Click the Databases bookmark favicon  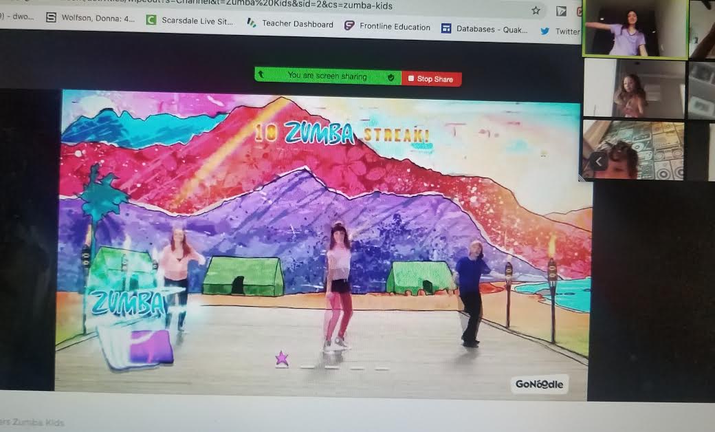pyautogui.click(x=446, y=29)
